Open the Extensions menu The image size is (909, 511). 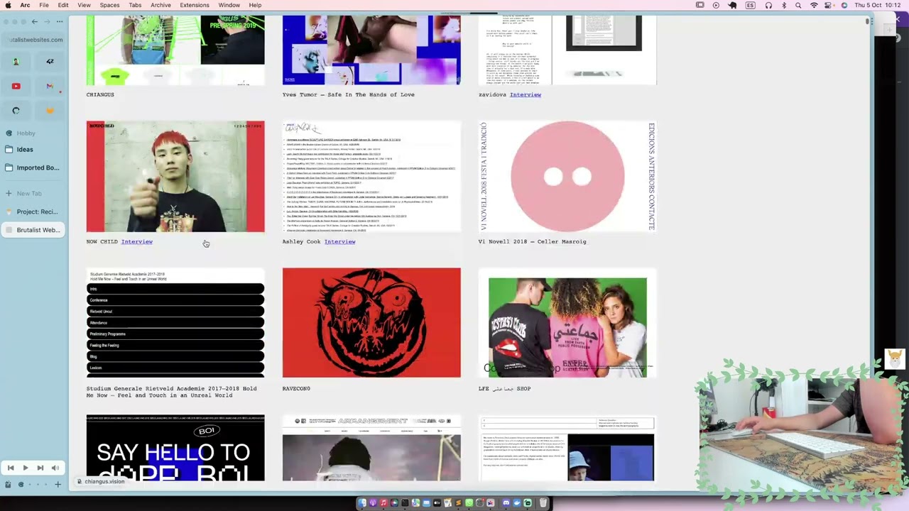pos(195,5)
